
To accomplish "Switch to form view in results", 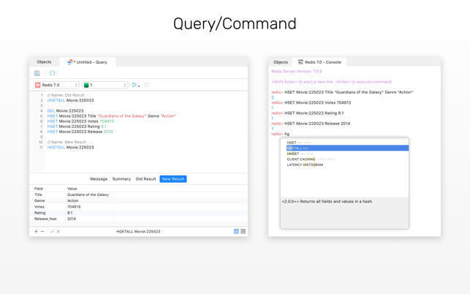I will click(243, 232).
